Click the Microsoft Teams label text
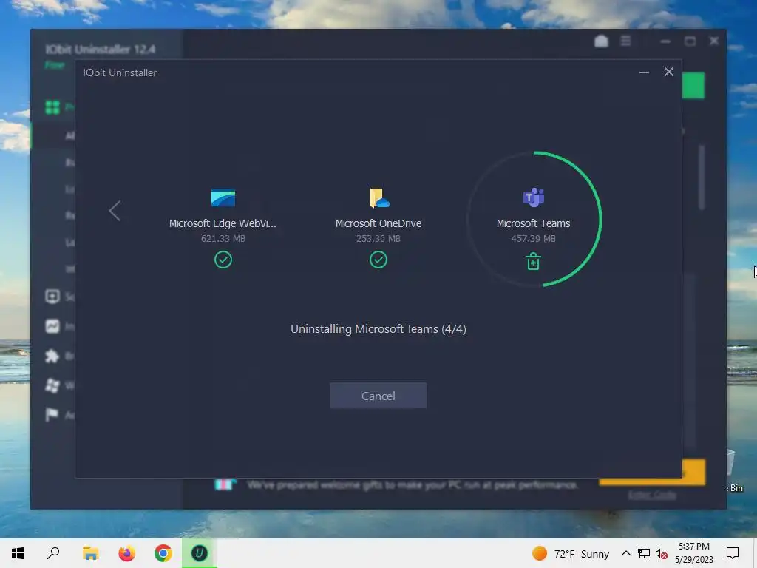Viewport: 757px width, 568px height. coord(533,223)
